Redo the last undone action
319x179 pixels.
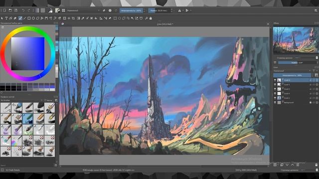(x=29, y=10)
